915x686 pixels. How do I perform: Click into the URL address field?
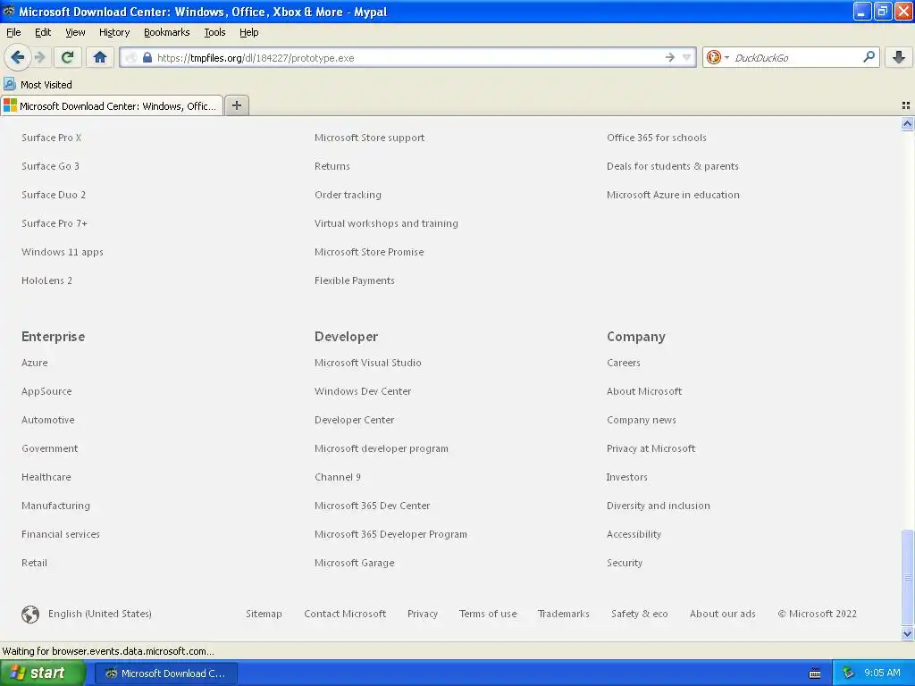click(408, 57)
